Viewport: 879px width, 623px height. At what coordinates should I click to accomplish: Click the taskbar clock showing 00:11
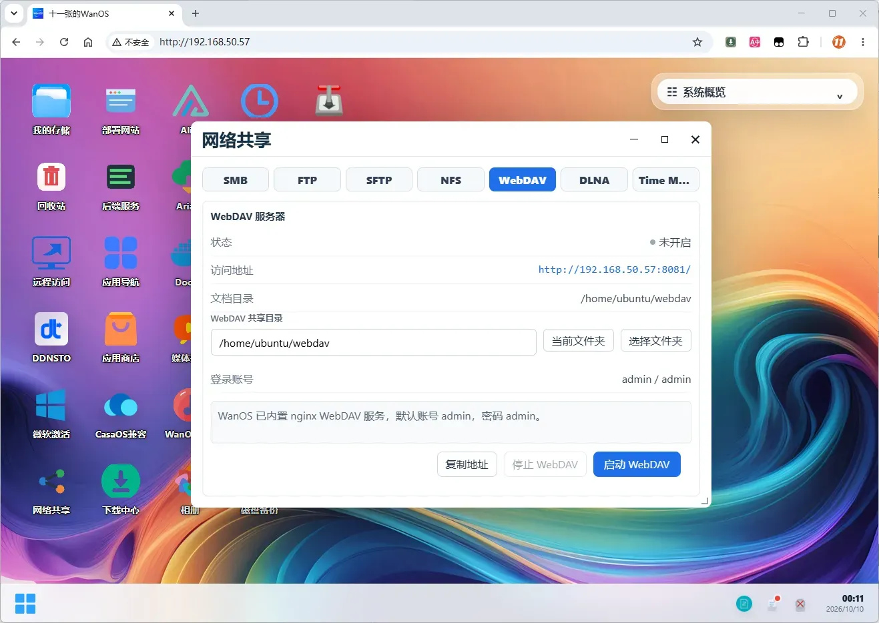pyautogui.click(x=845, y=604)
